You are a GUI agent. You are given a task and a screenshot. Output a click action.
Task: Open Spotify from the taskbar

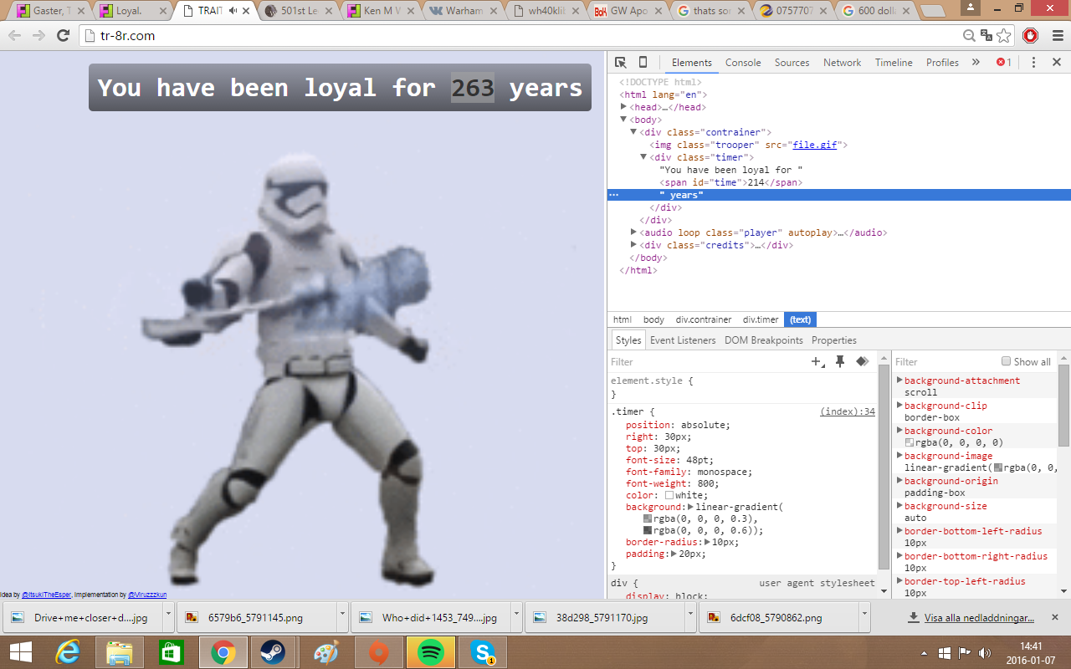tap(430, 651)
